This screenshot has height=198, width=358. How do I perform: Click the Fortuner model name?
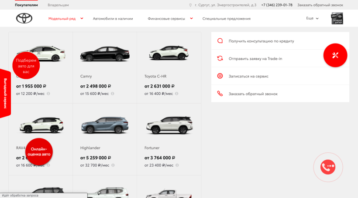[152, 148]
